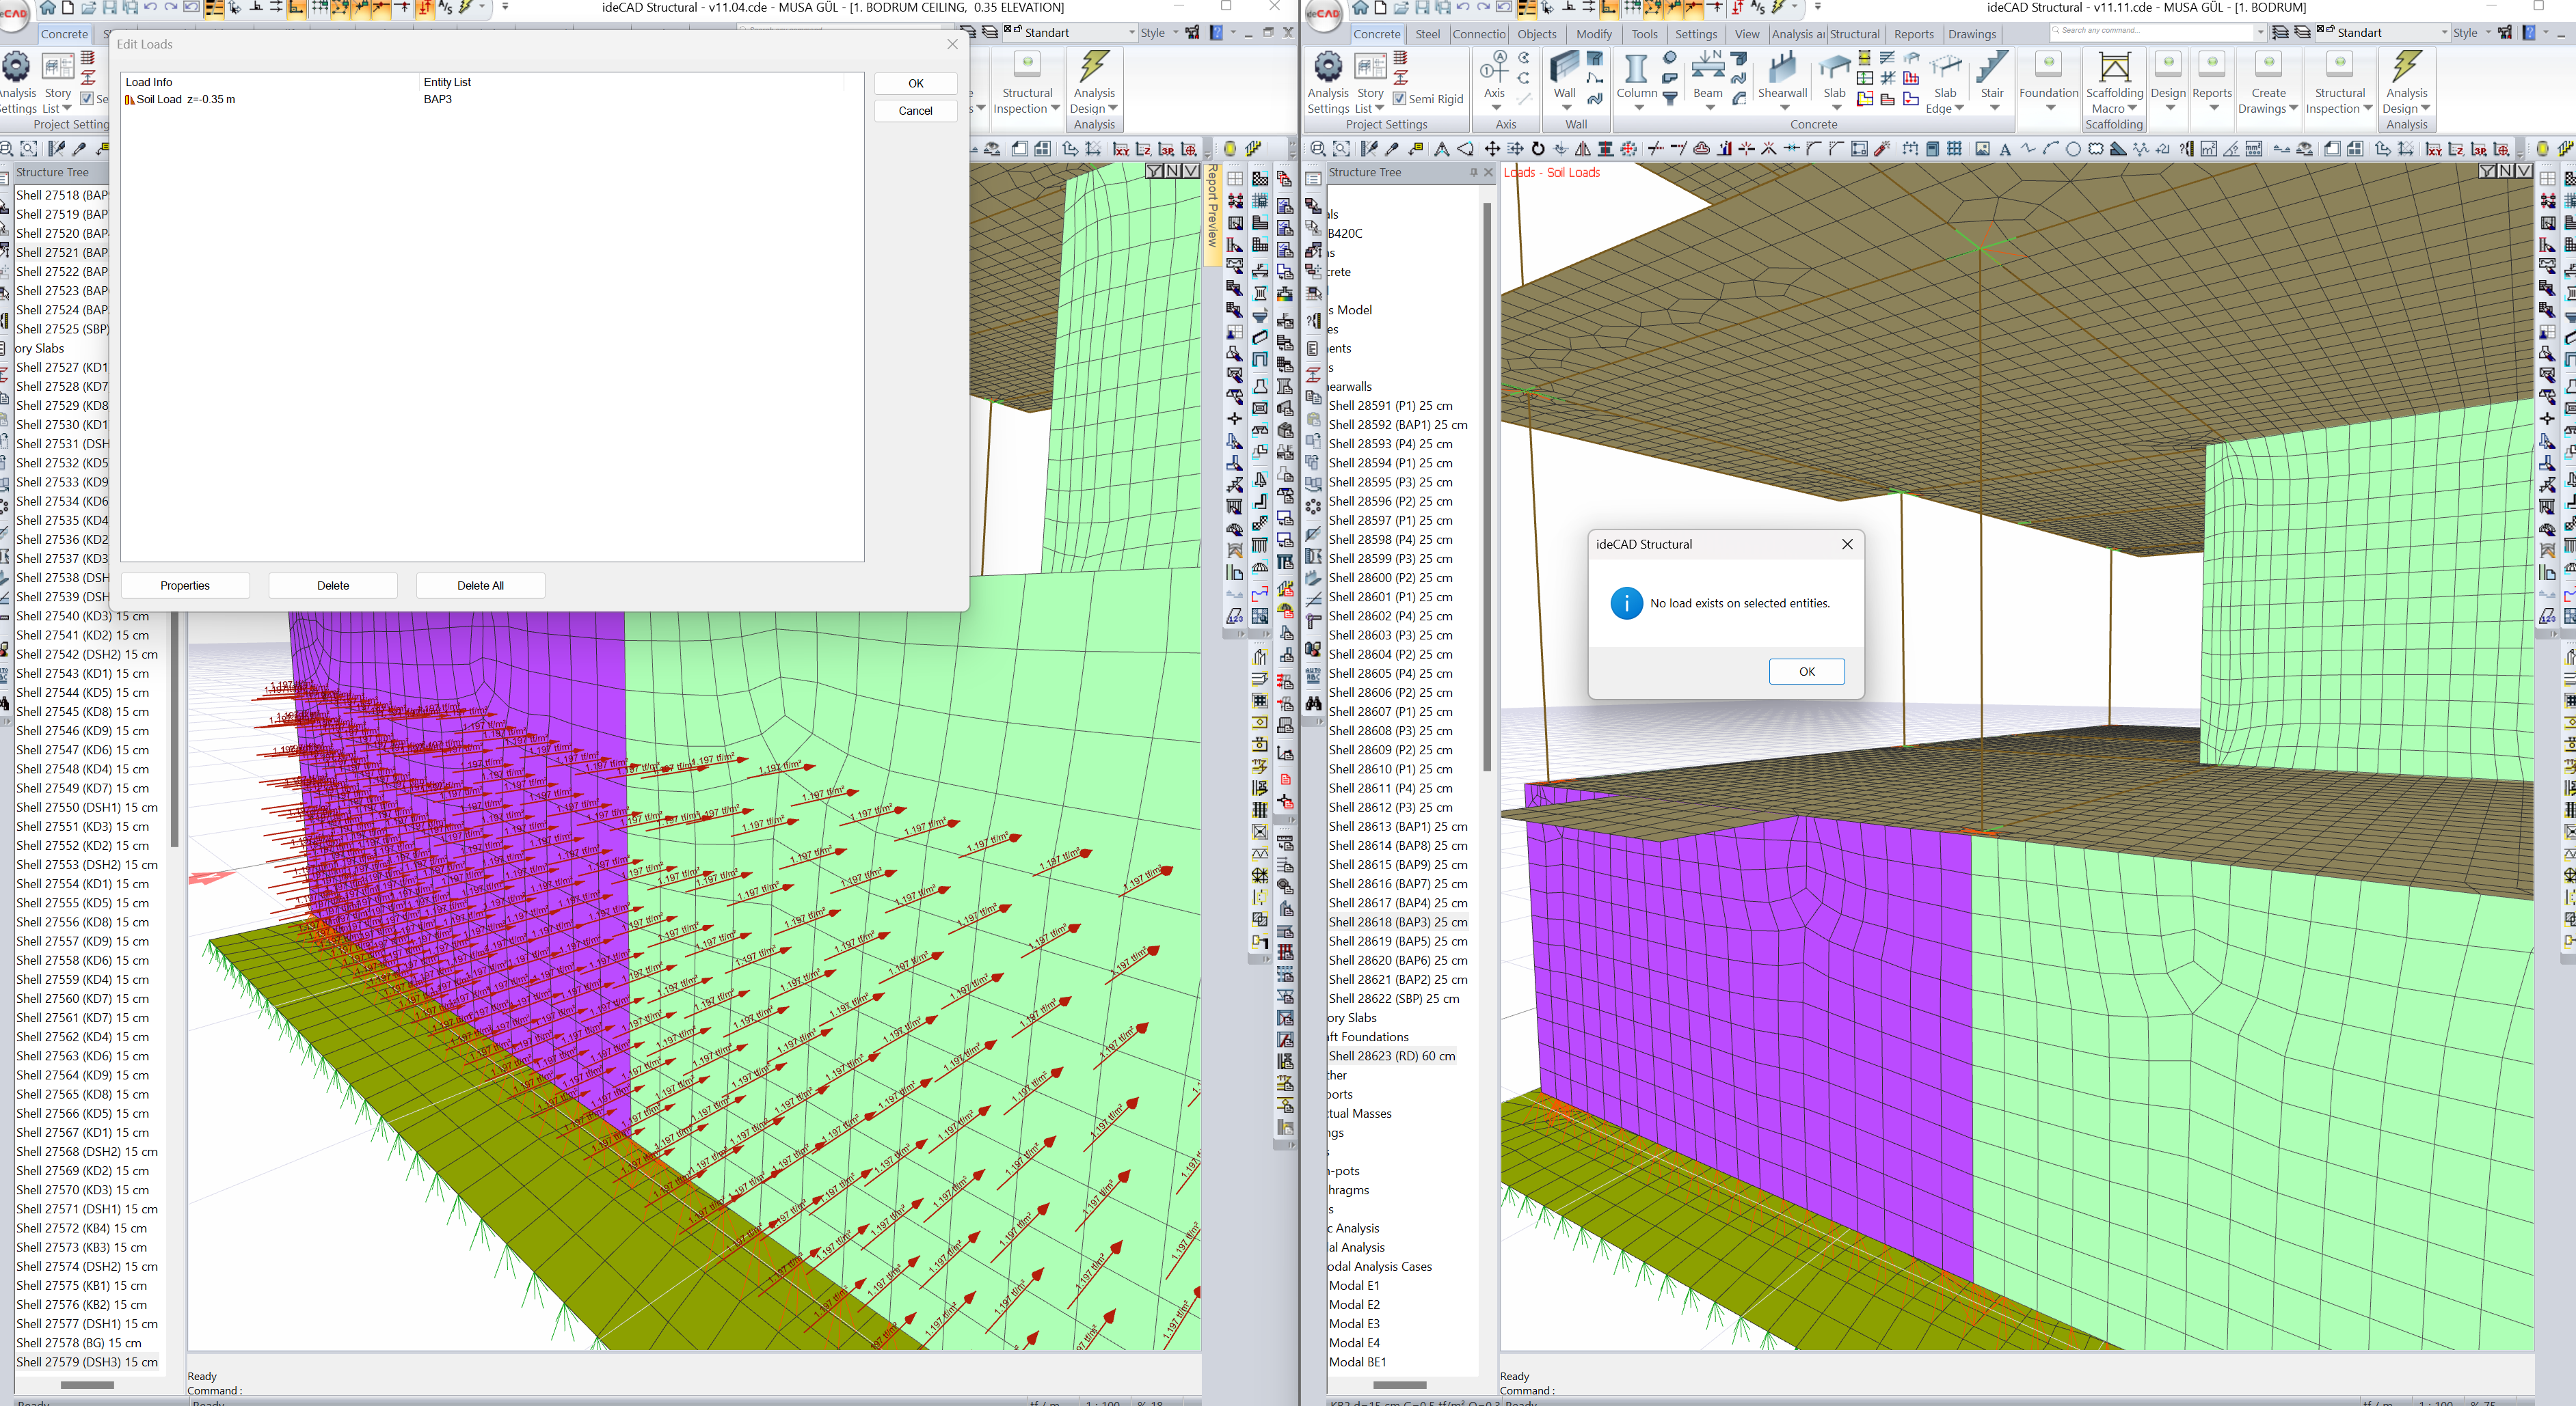Select the Stair tool icon

pyautogui.click(x=1992, y=68)
